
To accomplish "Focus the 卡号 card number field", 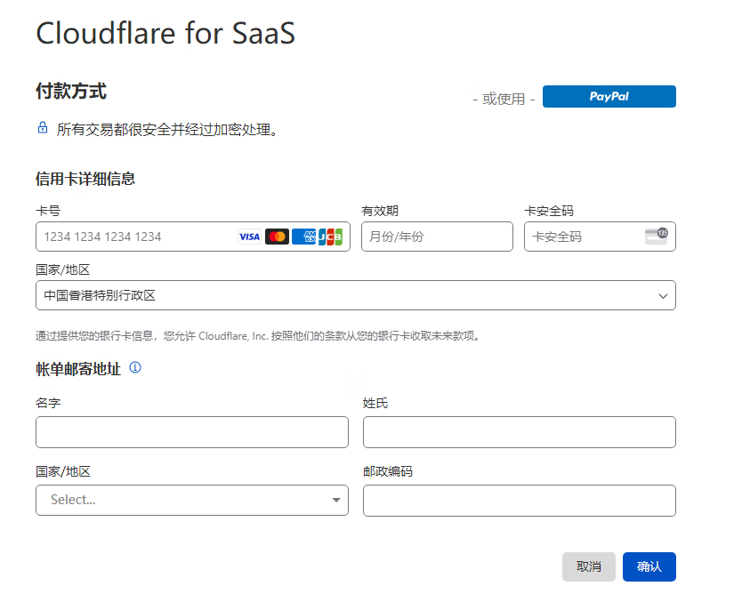I will click(193, 237).
